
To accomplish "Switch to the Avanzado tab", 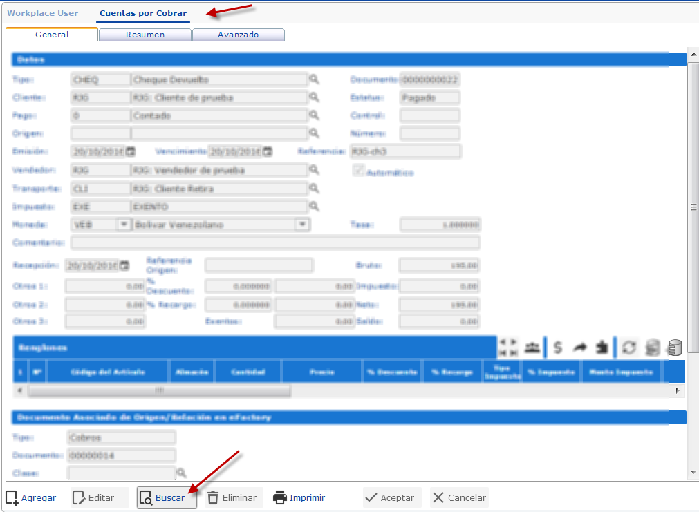I will tap(238, 35).
